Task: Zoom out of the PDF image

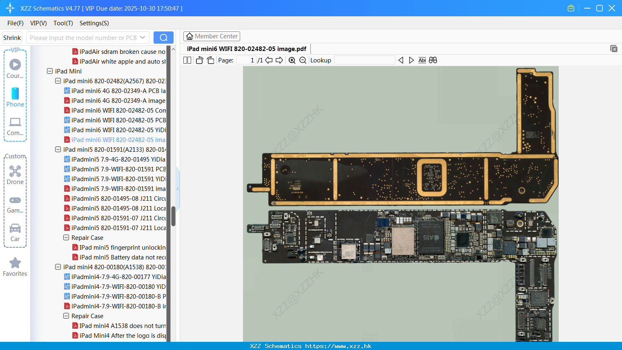Action: point(303,60)
